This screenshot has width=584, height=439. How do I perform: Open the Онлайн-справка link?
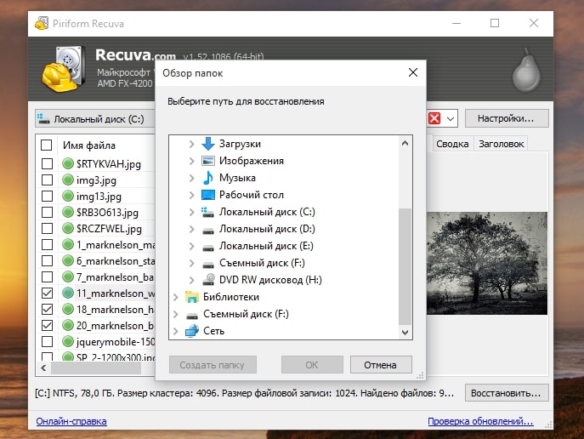click(x=71, y=421)
